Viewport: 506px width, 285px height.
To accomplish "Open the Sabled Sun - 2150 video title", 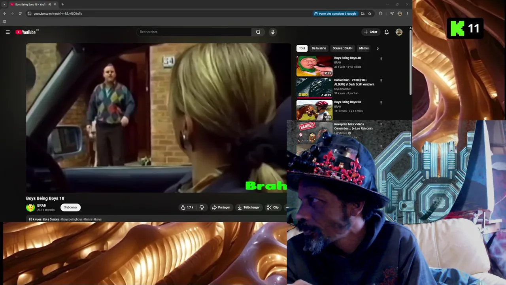I will point(354,82).
